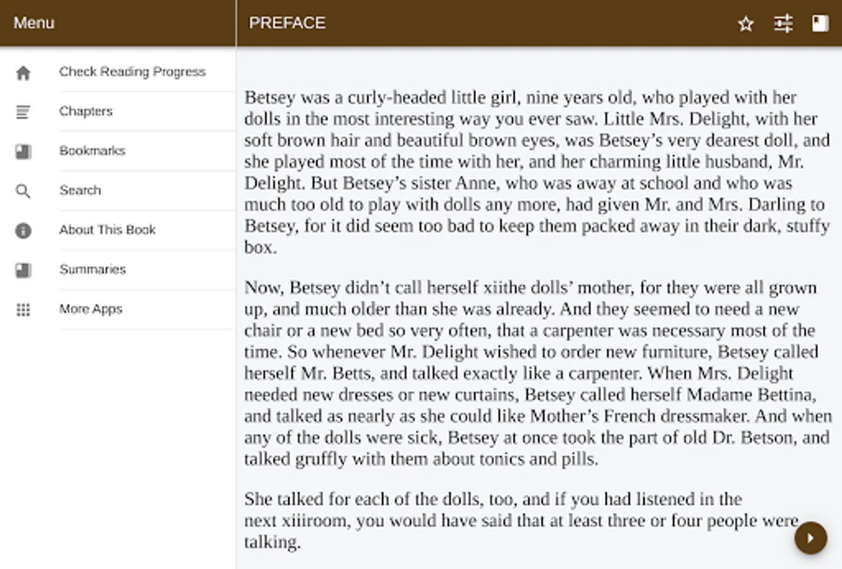Screen dimensions: 842x569
Task: Open reading settings sliders icon
Action: [783, 24]
